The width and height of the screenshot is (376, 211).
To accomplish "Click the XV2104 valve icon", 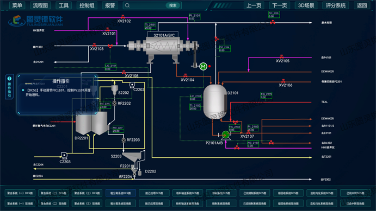I will (185, 76).
